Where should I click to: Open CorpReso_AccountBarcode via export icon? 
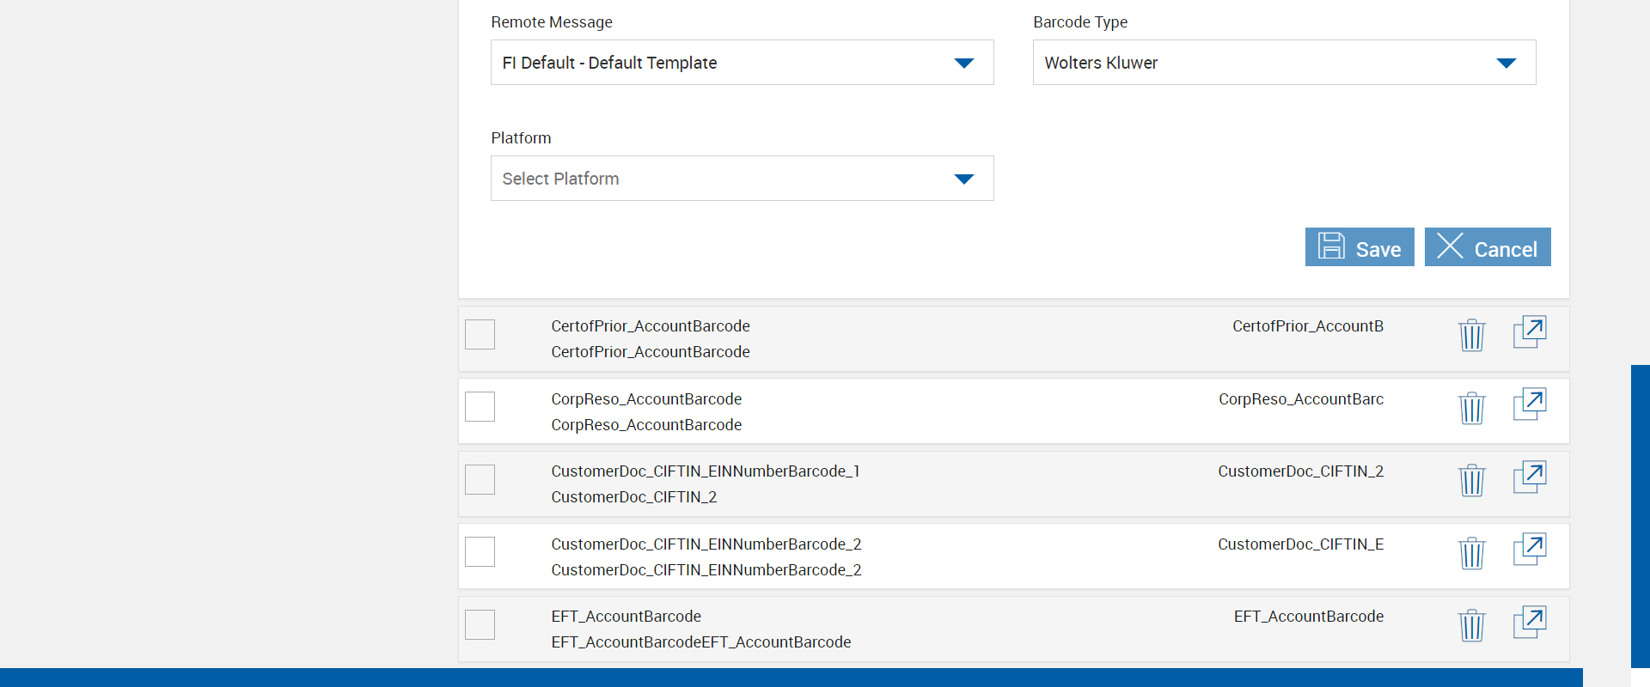[x=1529, y=404]
